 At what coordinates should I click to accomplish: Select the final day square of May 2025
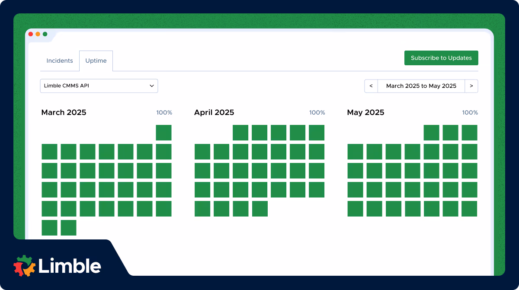point(469,209)
